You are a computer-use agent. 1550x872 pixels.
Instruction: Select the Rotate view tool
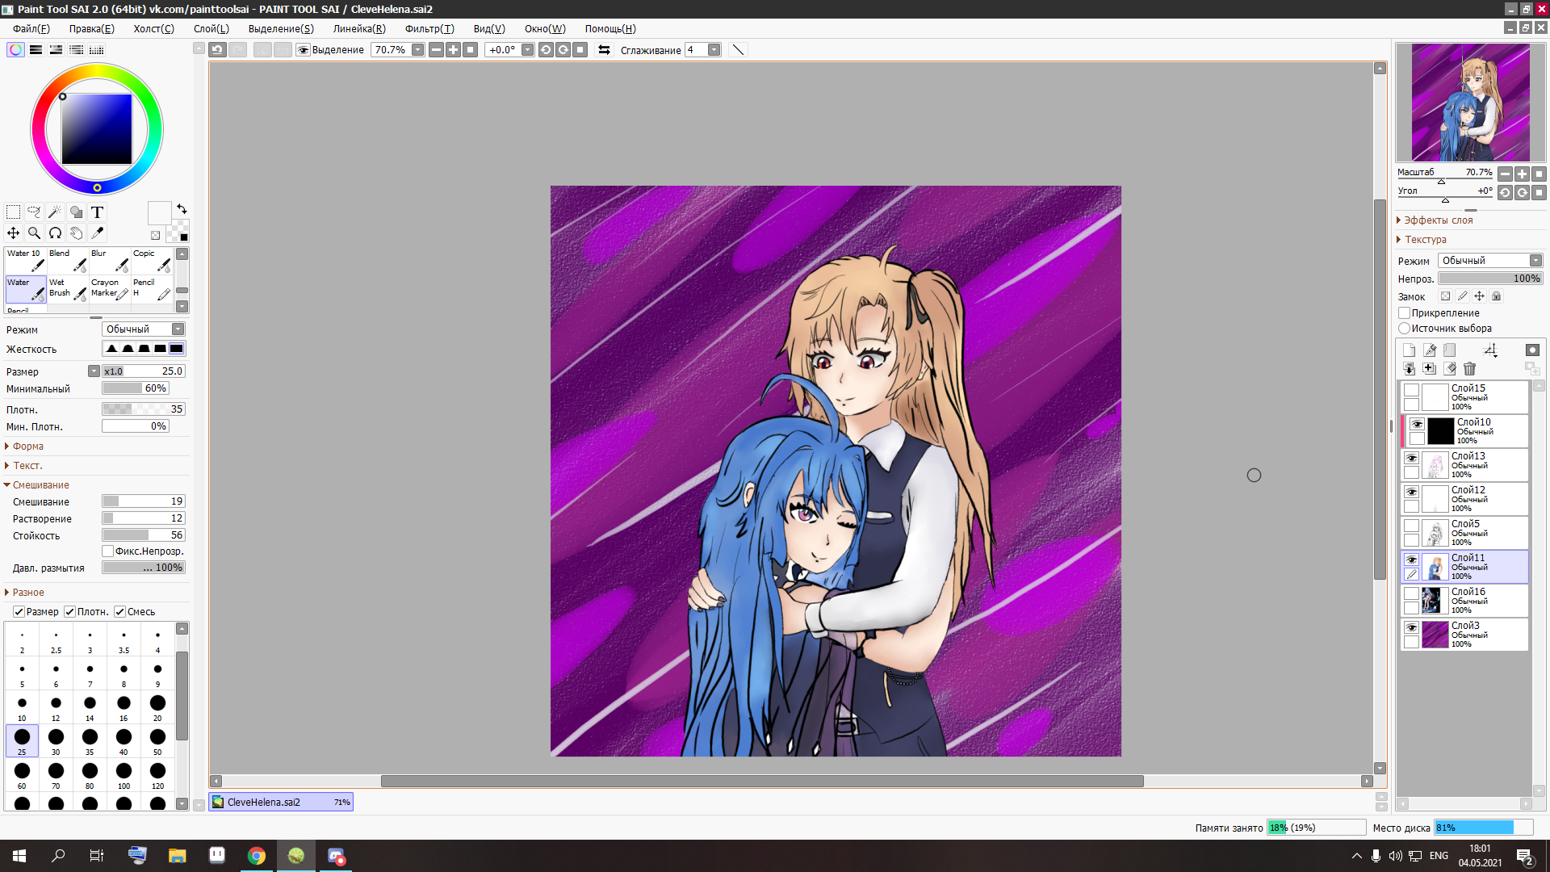tap(55, 233)
